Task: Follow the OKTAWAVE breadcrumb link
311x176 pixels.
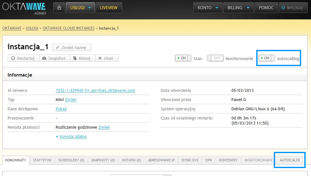Action: click(x=12, y=28)
